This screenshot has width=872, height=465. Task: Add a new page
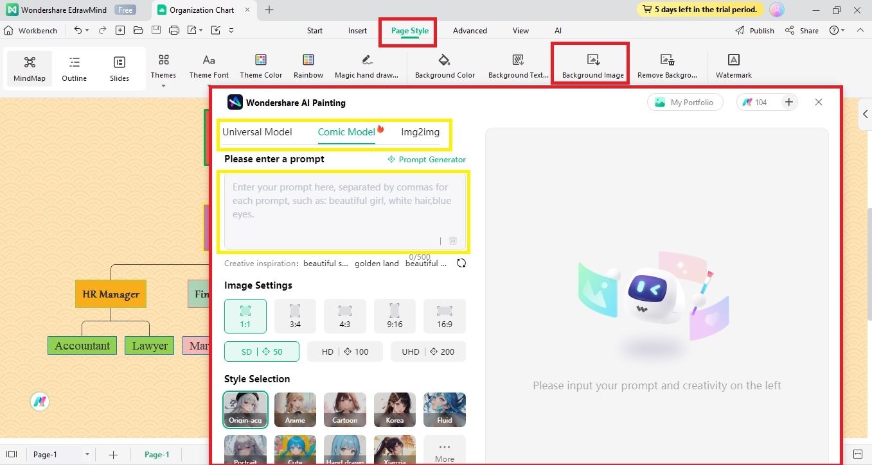pos(113,455)
